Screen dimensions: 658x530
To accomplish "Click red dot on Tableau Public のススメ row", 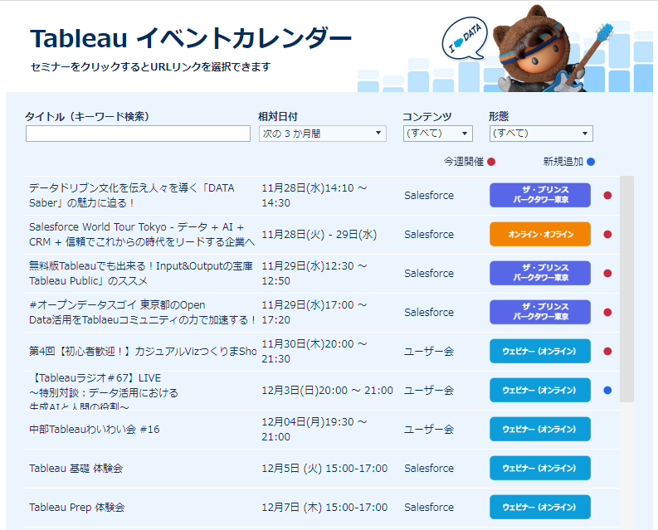I will tap(607, 273).
